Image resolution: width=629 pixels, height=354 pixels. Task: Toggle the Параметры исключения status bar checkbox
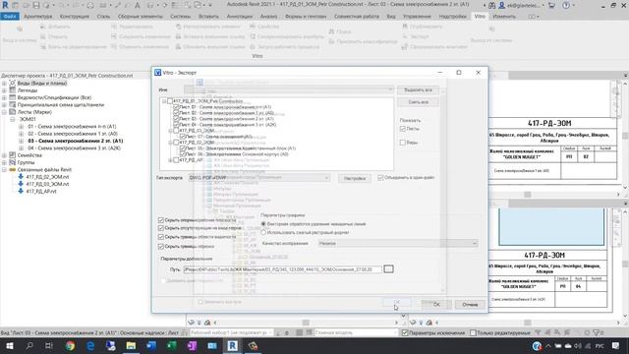pyautogui.click(x=405, y=332)
